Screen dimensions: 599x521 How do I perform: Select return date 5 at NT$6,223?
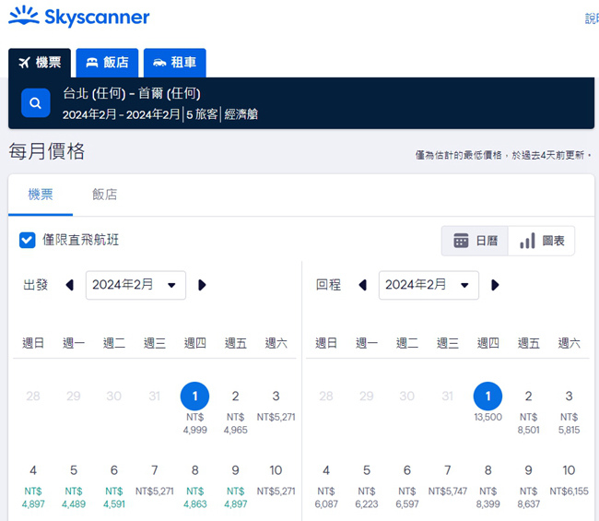tap(367, 488)
